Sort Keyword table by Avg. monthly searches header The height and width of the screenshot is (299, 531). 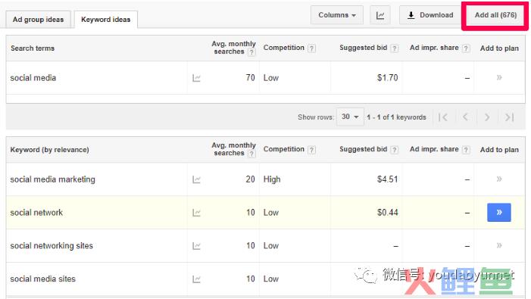pyautogui.click(x=233, y=149)
